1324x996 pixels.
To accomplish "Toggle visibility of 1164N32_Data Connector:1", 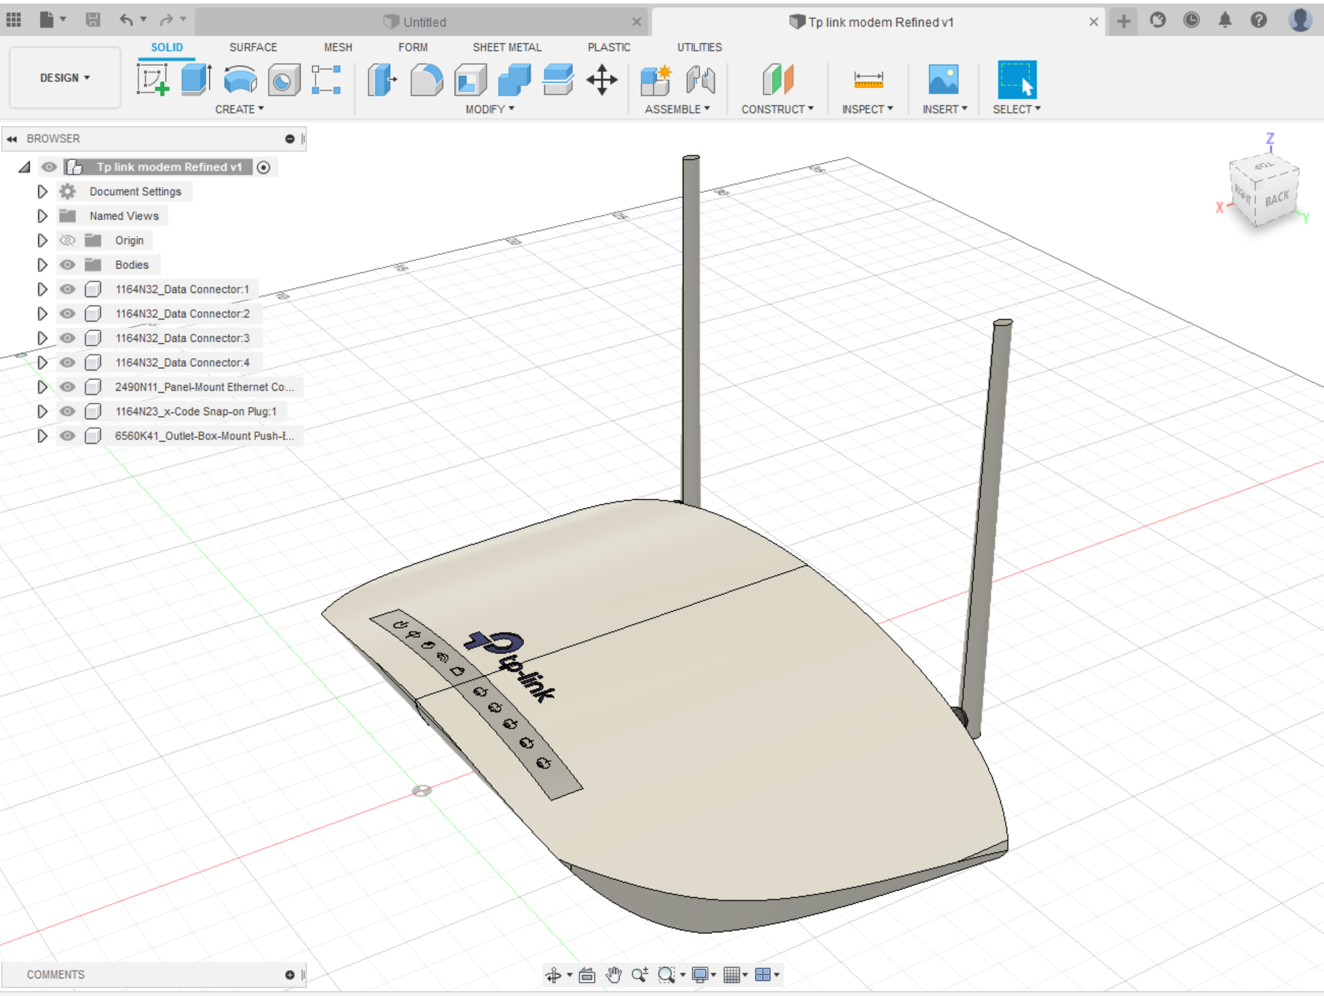I will pos(66,289).
